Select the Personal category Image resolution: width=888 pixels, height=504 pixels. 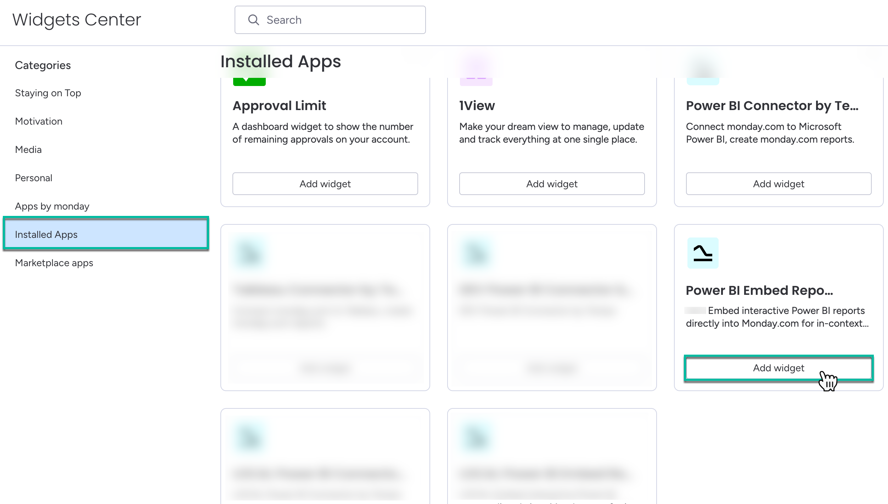(34, 178)
